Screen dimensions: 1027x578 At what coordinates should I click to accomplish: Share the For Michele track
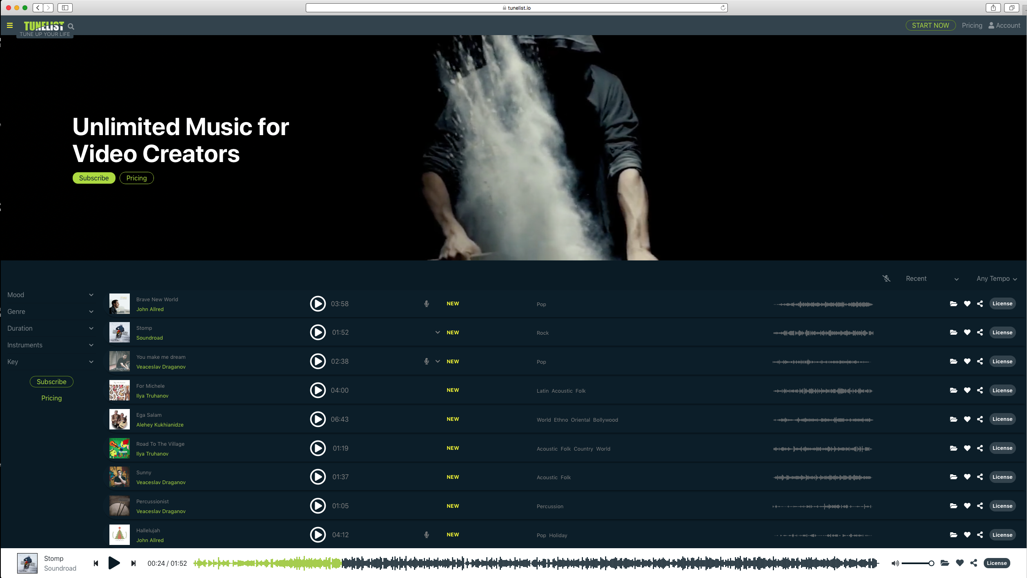point(980,391)
